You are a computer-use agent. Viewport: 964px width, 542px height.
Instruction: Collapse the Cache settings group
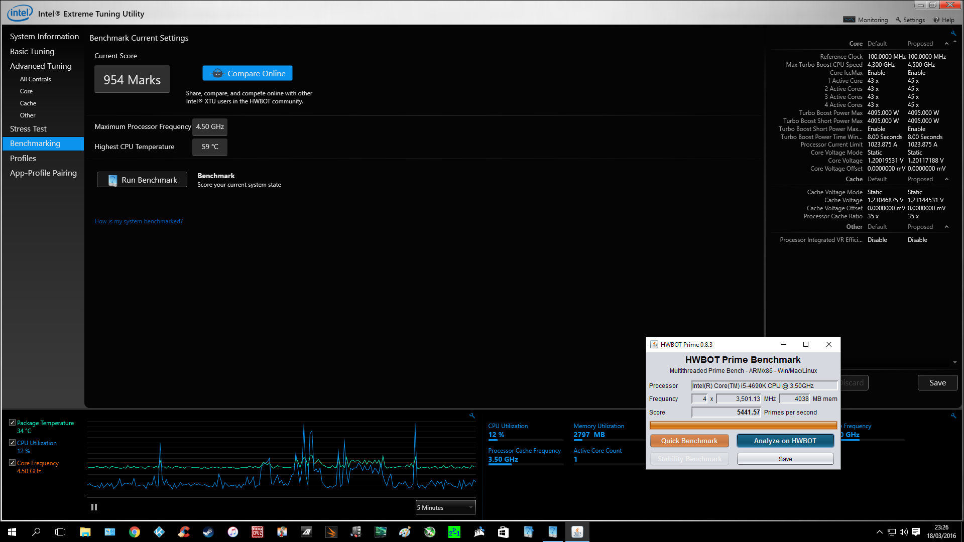tap(947, 179)
